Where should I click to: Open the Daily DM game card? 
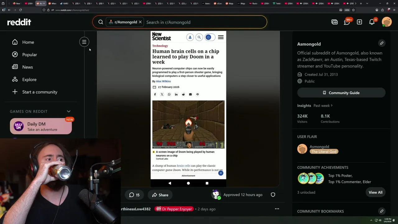41,126
